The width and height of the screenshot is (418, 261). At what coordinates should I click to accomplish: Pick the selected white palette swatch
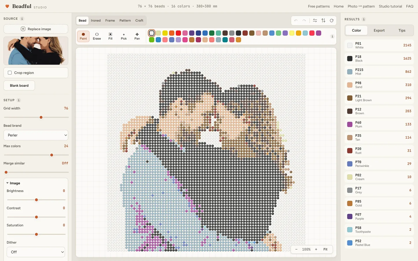coord(152,33)
